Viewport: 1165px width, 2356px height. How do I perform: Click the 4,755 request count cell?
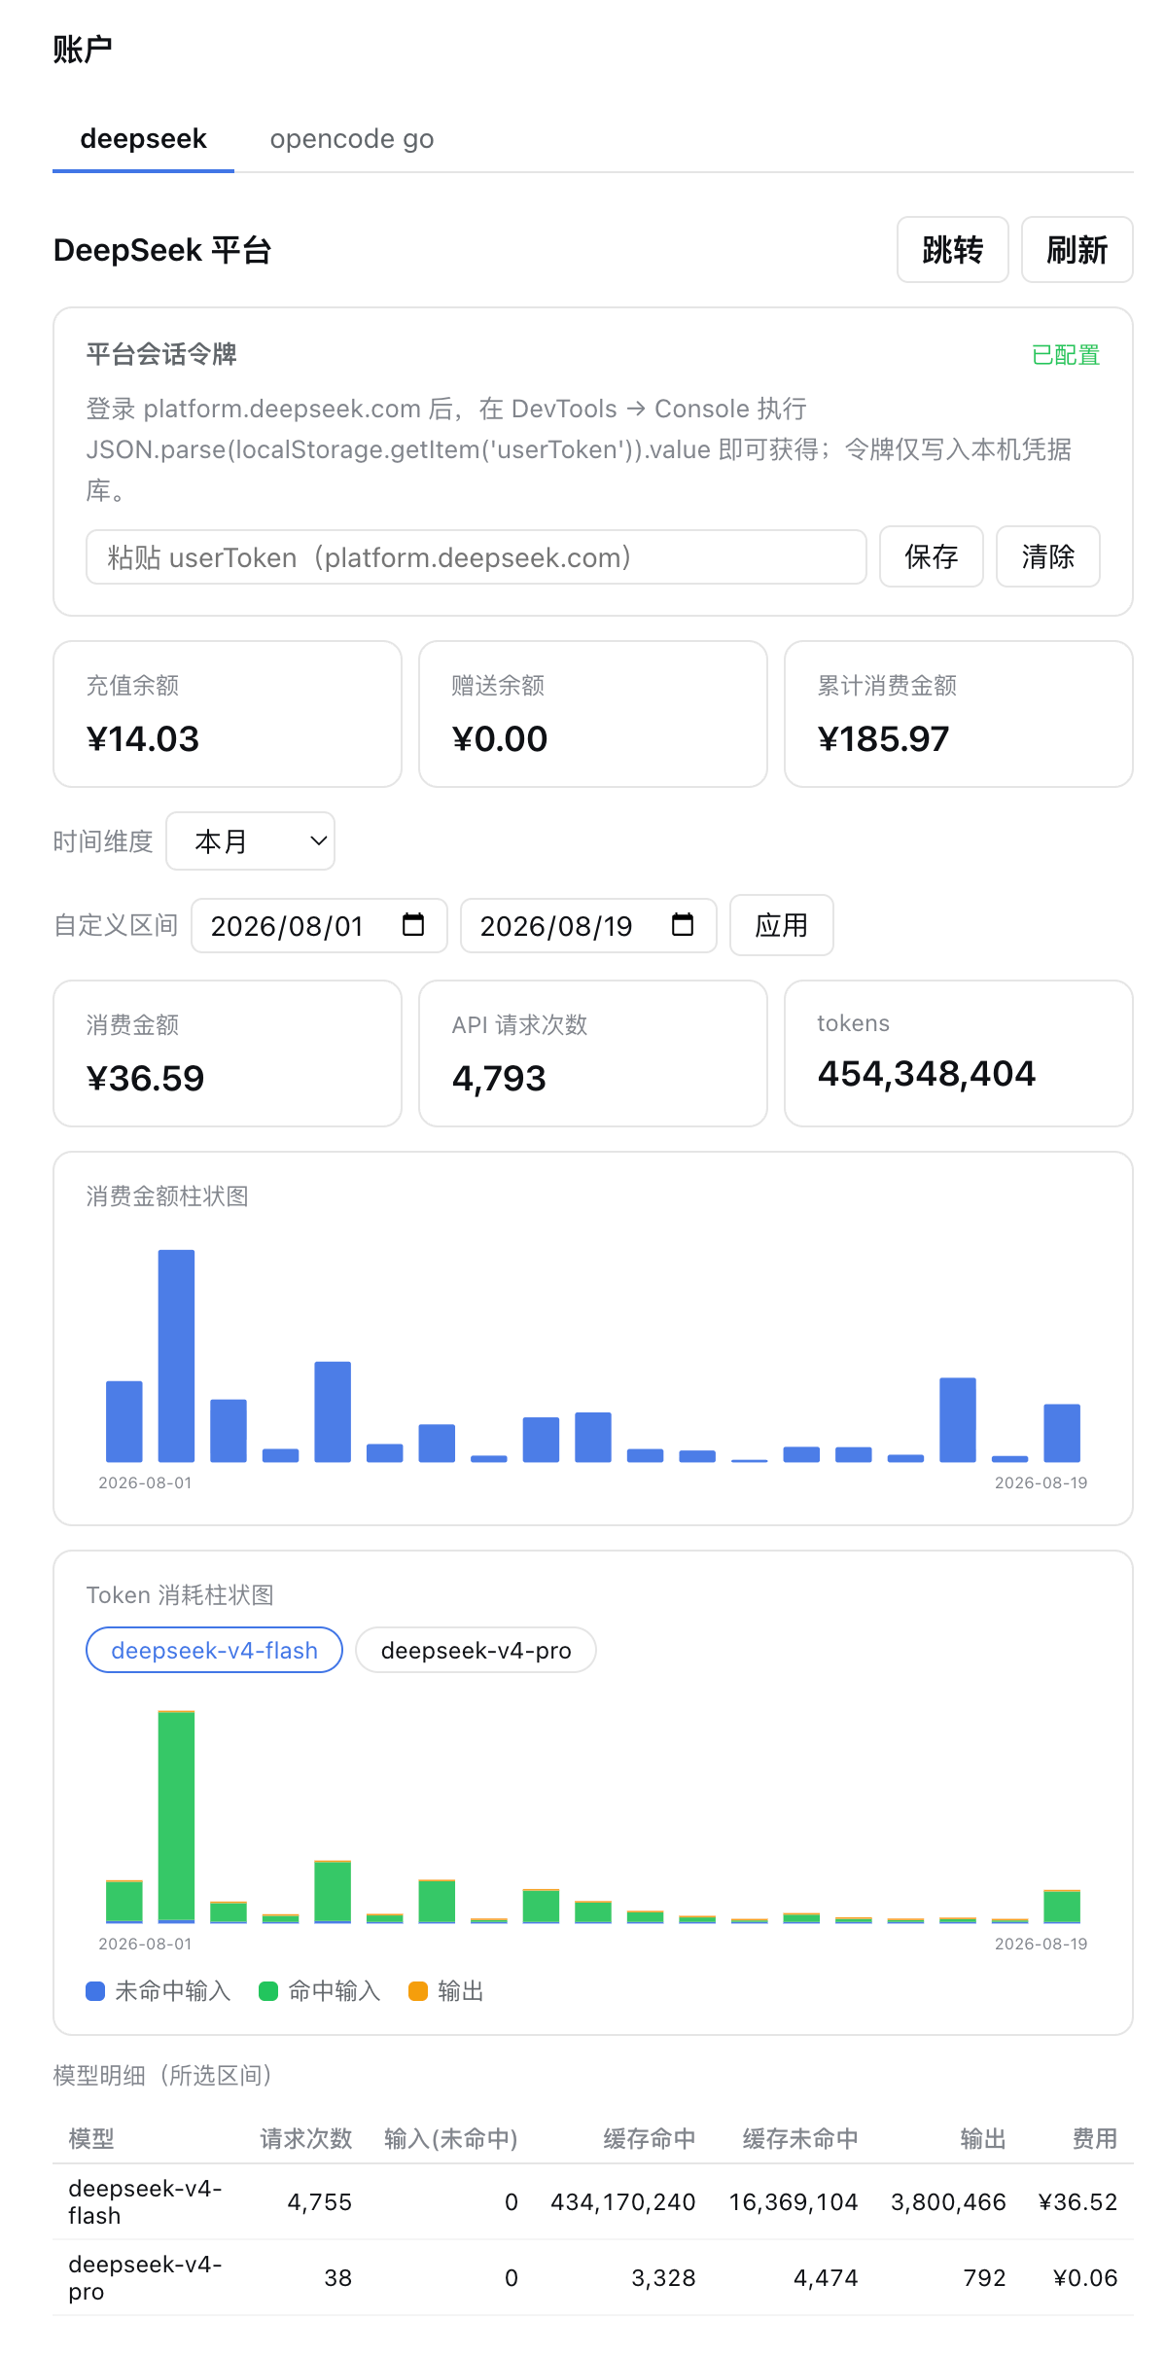click(320, 2202)
